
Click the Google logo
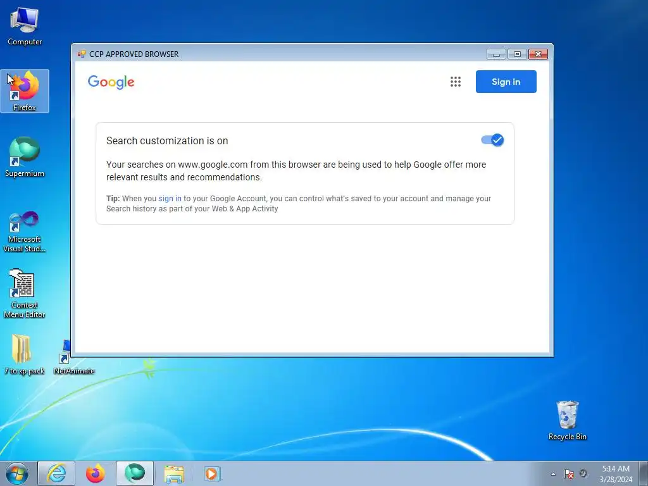coord(111,82)
